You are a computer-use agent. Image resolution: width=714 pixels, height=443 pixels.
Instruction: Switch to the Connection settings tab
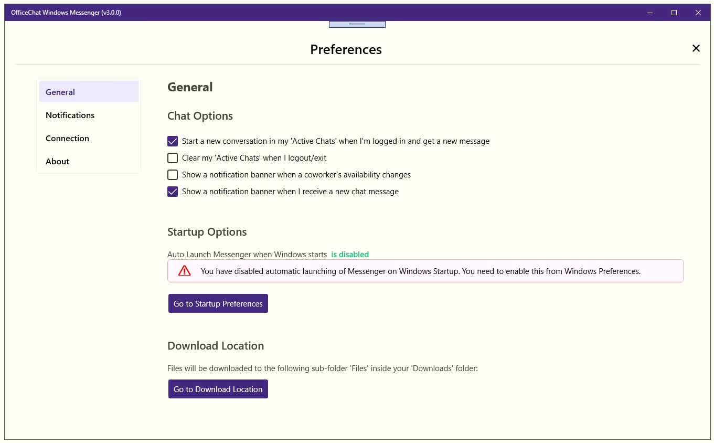coord(67,138)
